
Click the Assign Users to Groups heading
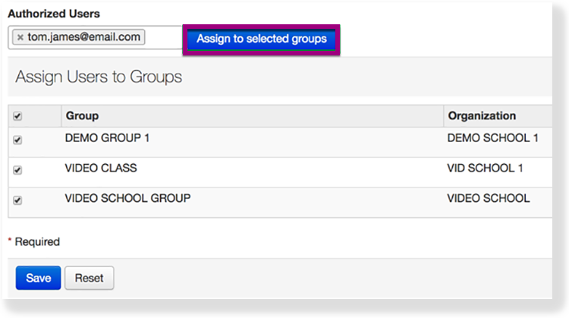[99, 77]
